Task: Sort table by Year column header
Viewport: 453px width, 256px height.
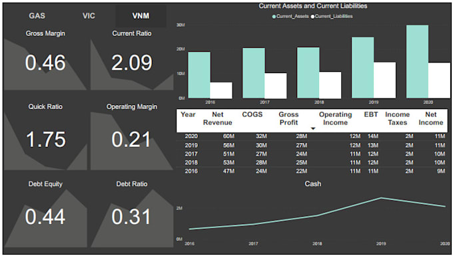Action: 188,114
